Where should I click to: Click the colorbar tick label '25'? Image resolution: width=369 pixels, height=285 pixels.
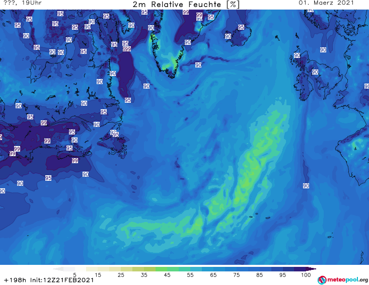pos(121,275)
